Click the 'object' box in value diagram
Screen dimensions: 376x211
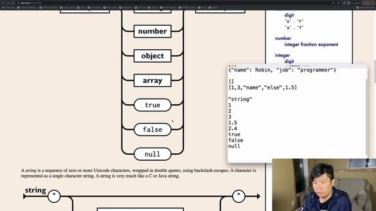point(153,56)
